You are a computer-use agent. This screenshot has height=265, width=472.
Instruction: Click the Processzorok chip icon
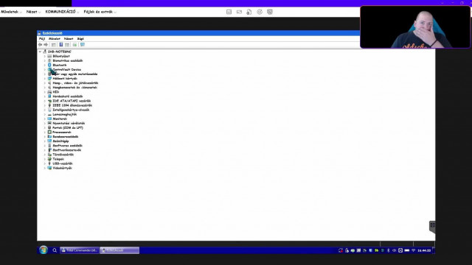pyautogui.click(x=49, y=132)
